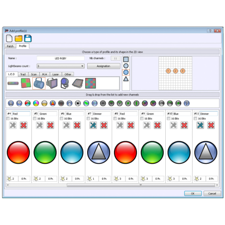Screen dimensions: 225x225
Task: Choose the square shape for the 2D view
Action: pos(126,59)
